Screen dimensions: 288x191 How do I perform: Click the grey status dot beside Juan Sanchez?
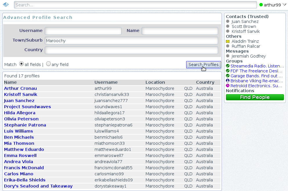coord(228,22)
